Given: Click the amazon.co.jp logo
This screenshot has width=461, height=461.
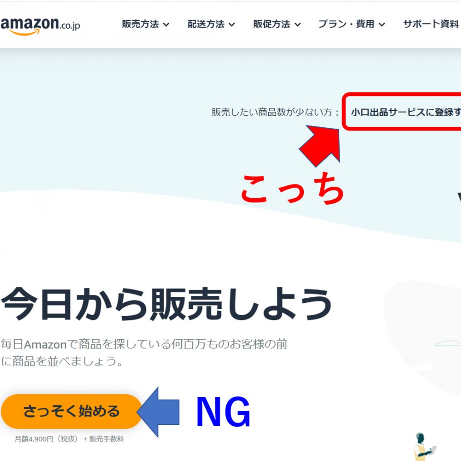Looking at the screenshot, I should coord(40,26).
